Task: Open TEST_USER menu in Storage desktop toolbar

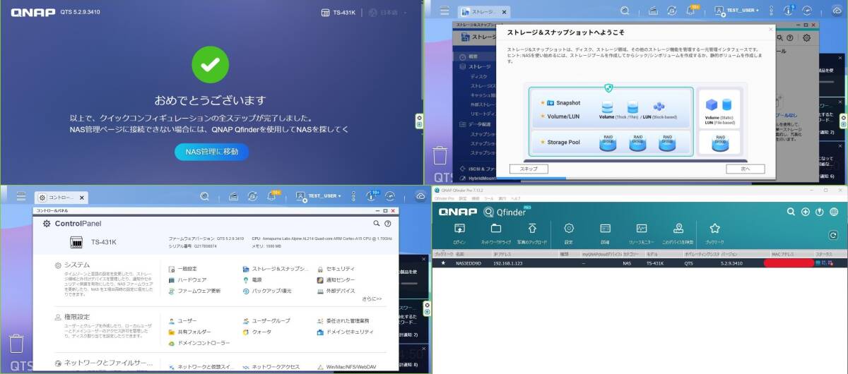Action: coord(736,11)
